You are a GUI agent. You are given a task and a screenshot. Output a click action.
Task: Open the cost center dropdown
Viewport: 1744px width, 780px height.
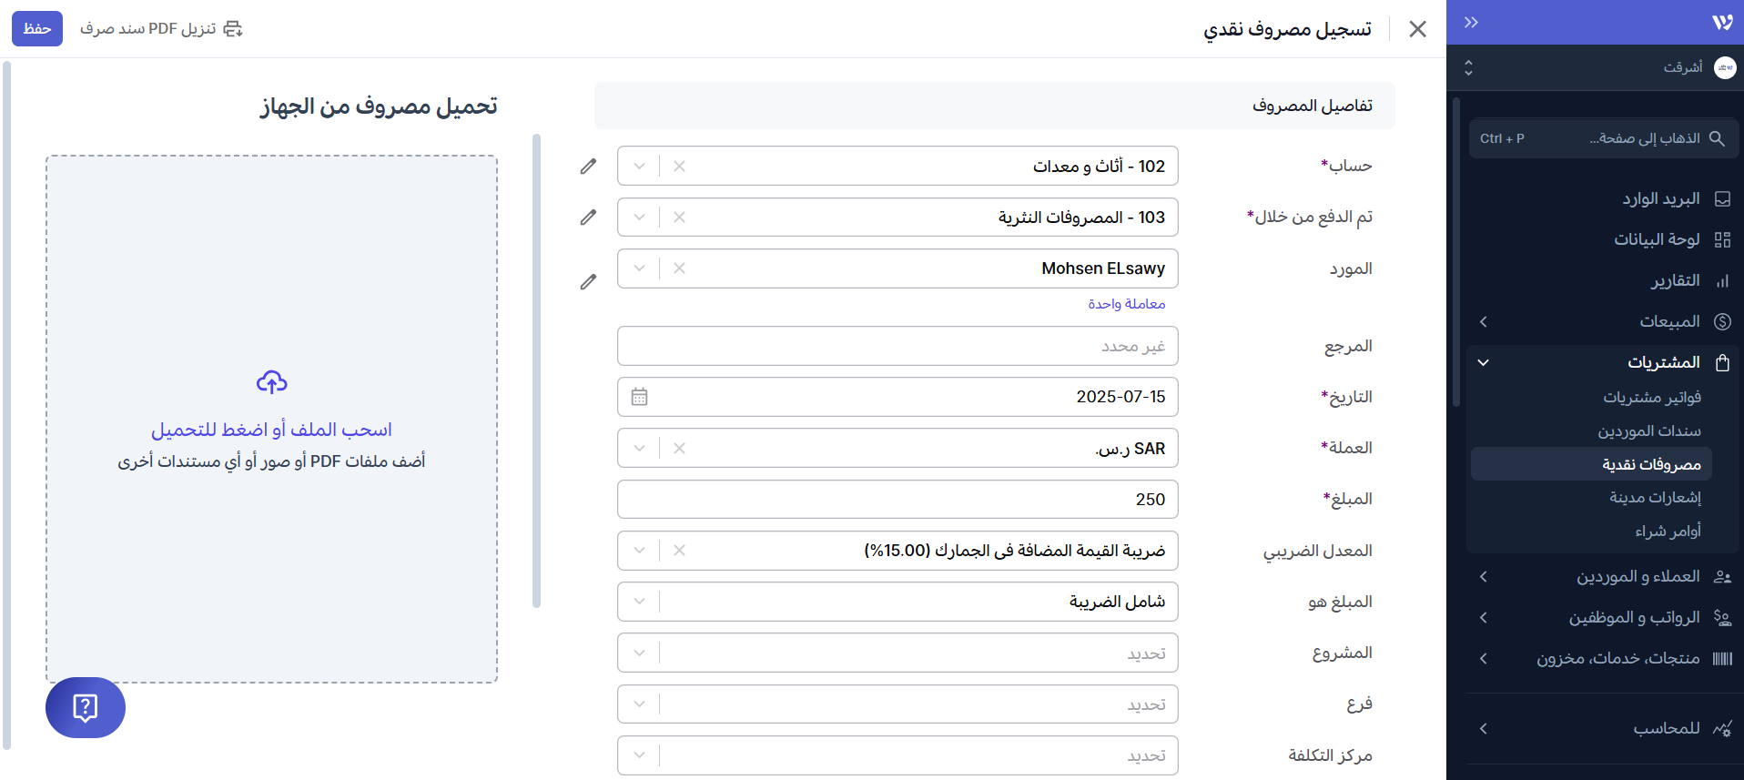(x=639, y=755)
